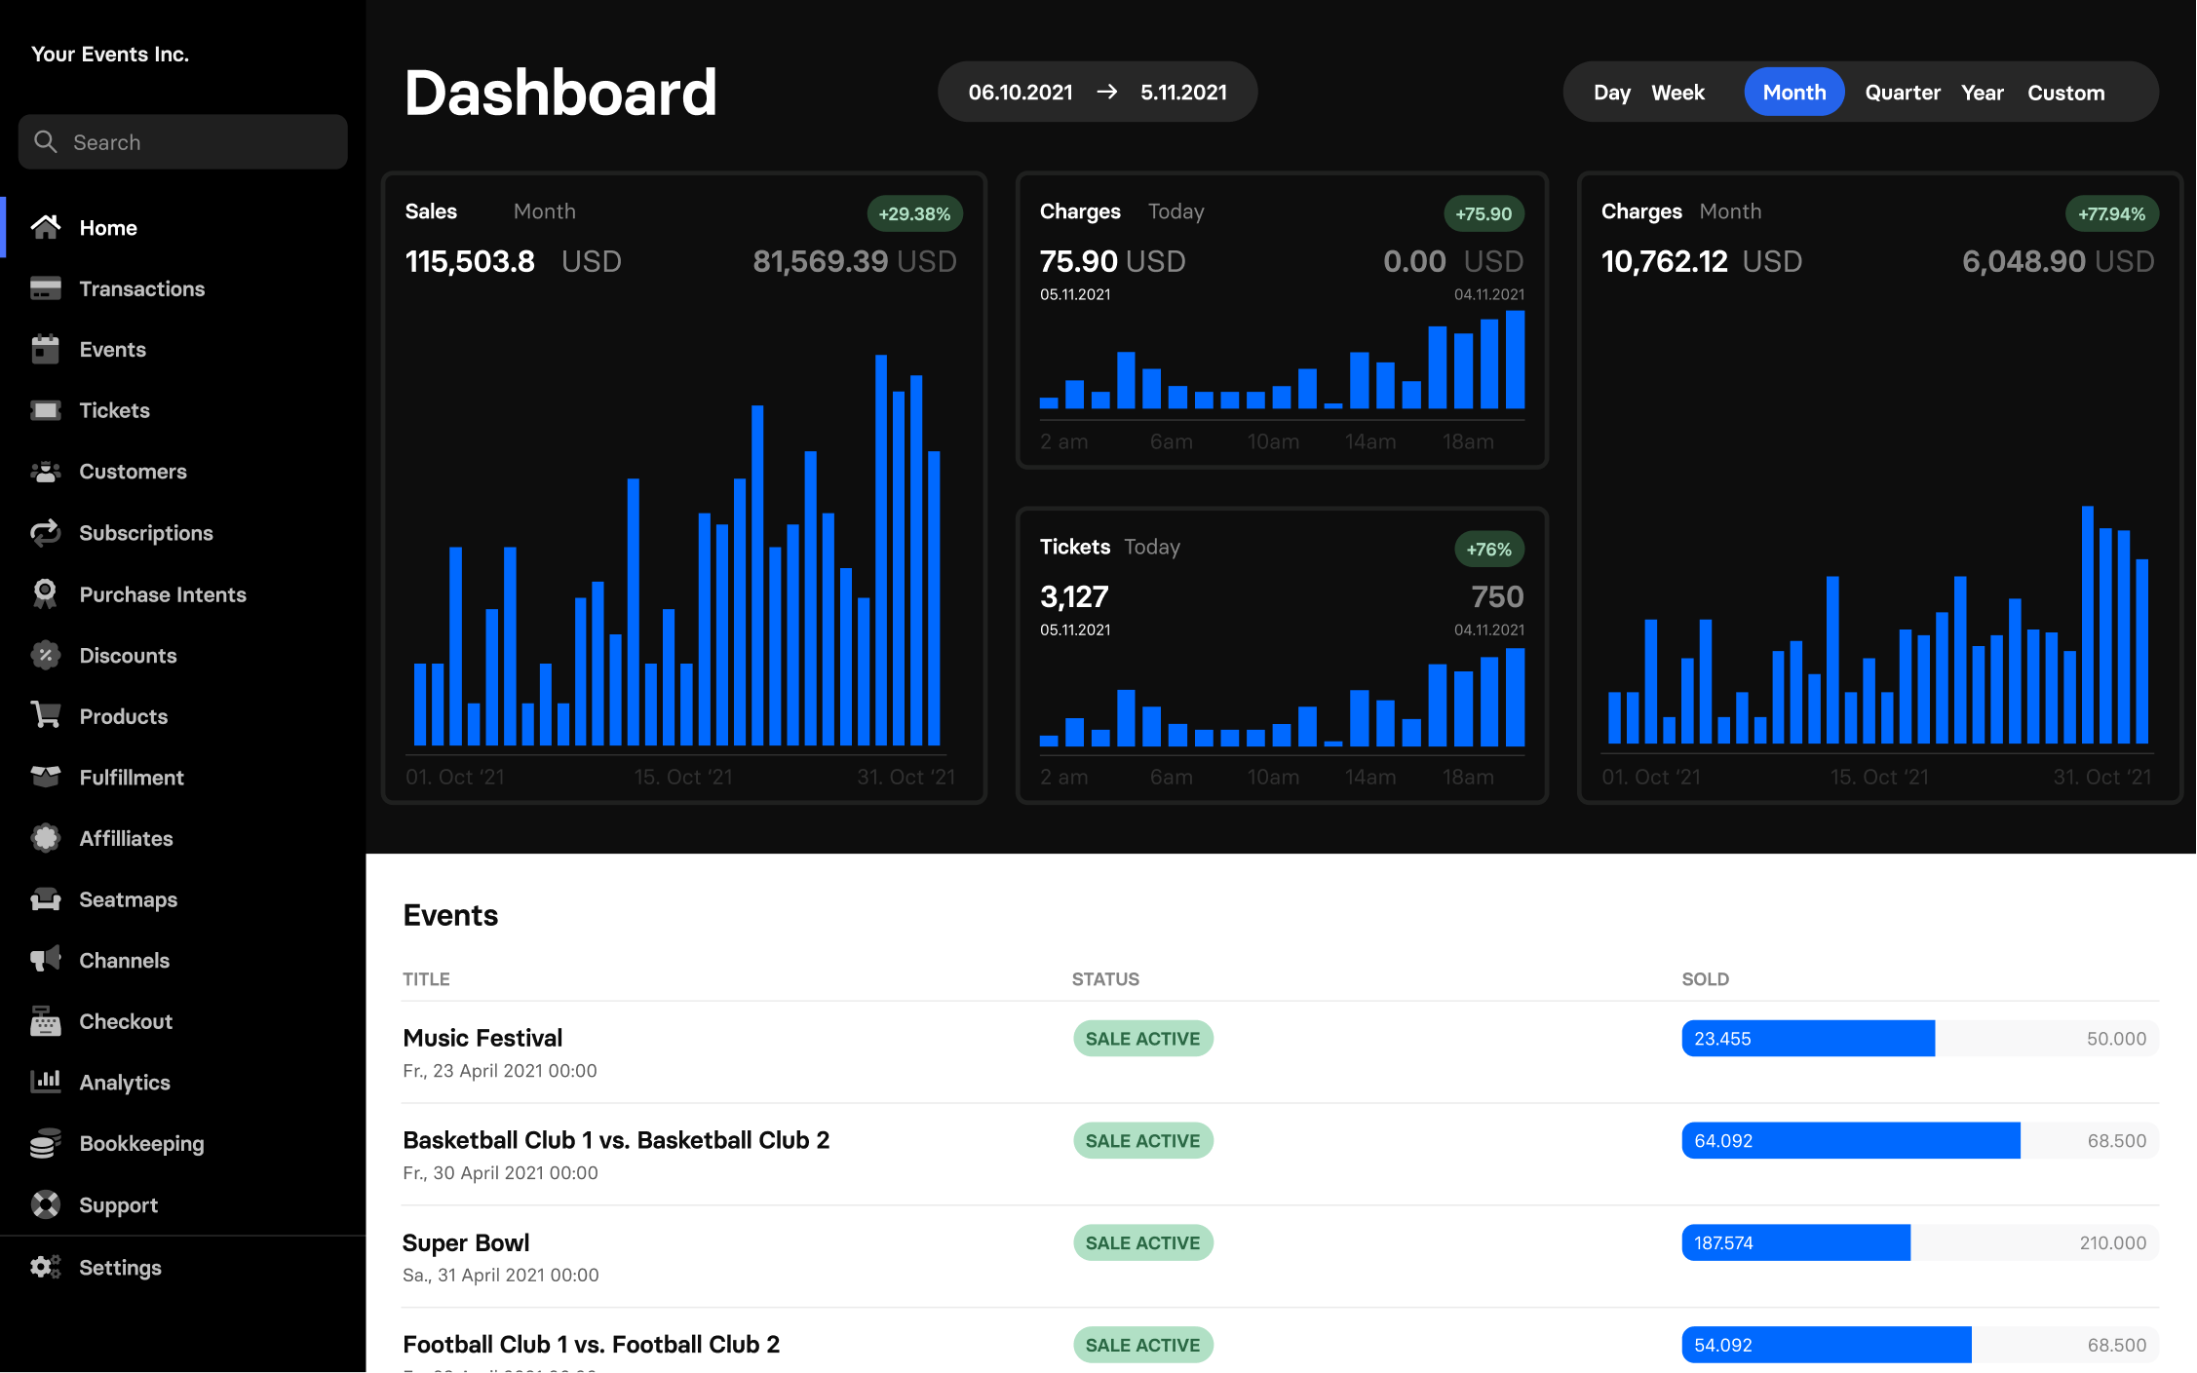The image size is (2197, 1373).
Task: Select the Custom tab
Action: point(2065,92)
